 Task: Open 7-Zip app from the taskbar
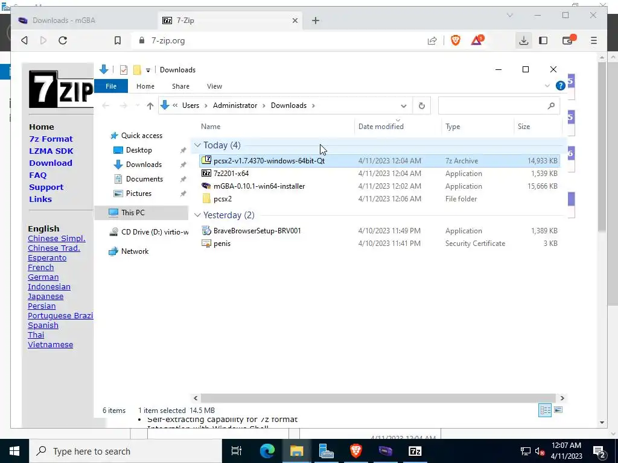[x=415, y=451]
